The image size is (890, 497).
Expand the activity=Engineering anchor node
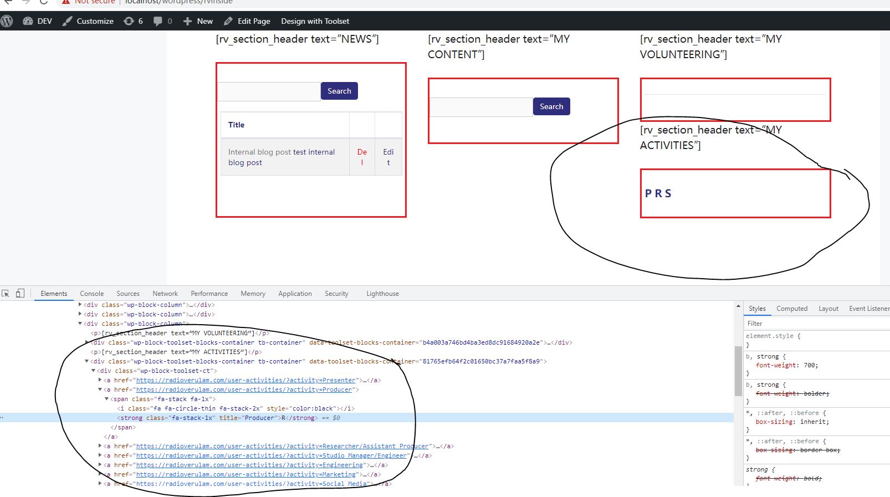[x=100, y=465]
